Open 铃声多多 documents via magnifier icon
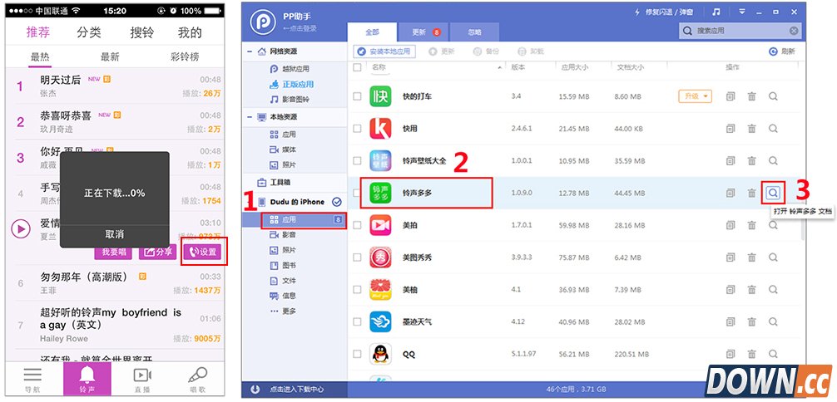Screen dimensions: 837x402 [773, 193]
